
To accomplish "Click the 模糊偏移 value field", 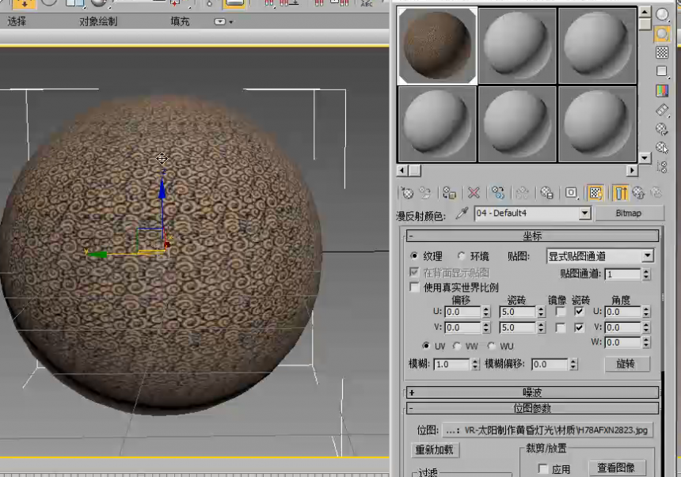I will (550, 364).
